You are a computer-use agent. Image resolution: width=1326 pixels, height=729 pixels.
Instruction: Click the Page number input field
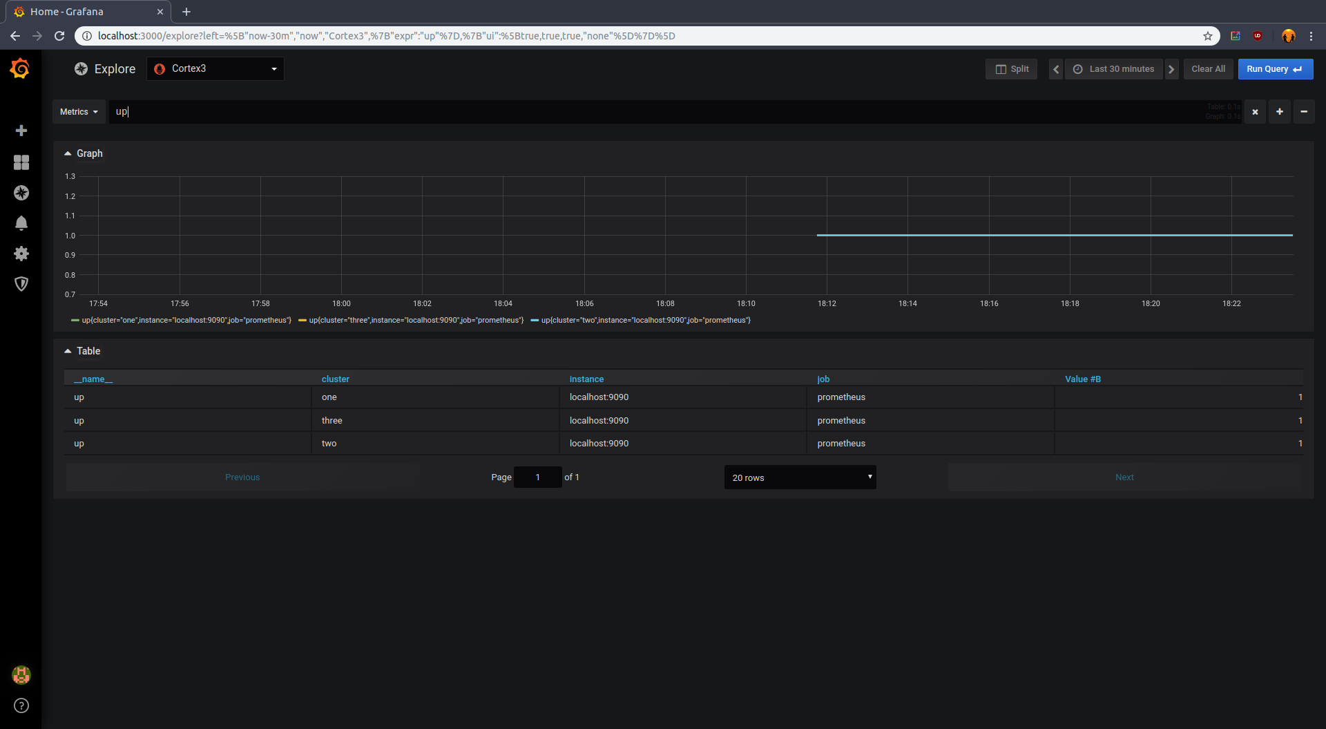[537, 477]
